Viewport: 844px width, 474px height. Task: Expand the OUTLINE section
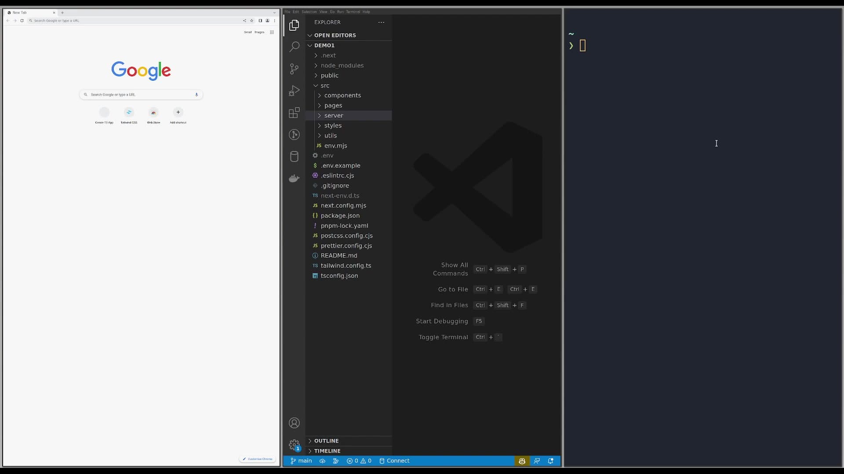(326, 441)
